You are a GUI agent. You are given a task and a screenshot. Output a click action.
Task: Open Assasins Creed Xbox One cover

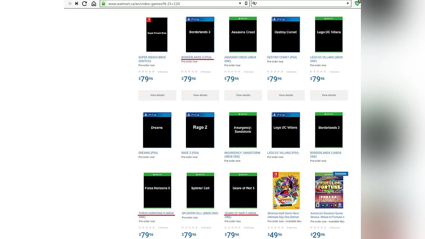click(x=243, y=34)
